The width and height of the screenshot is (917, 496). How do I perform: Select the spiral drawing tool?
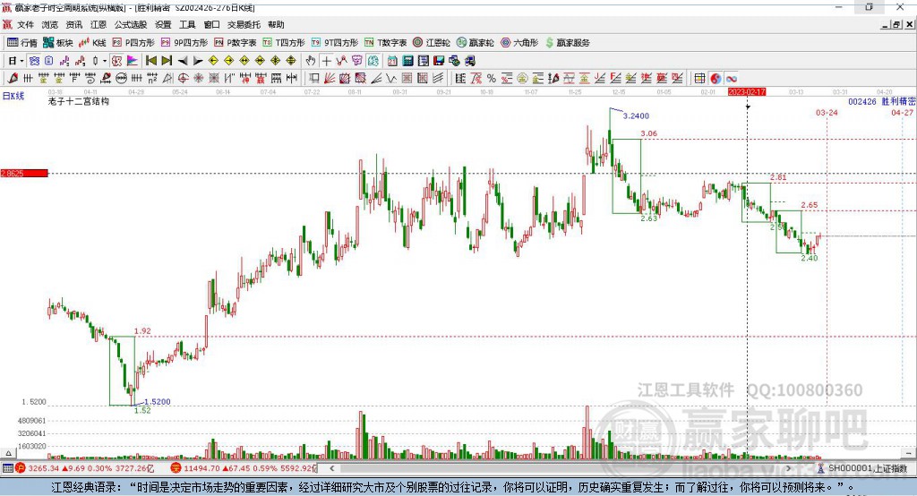coord(90,79)
